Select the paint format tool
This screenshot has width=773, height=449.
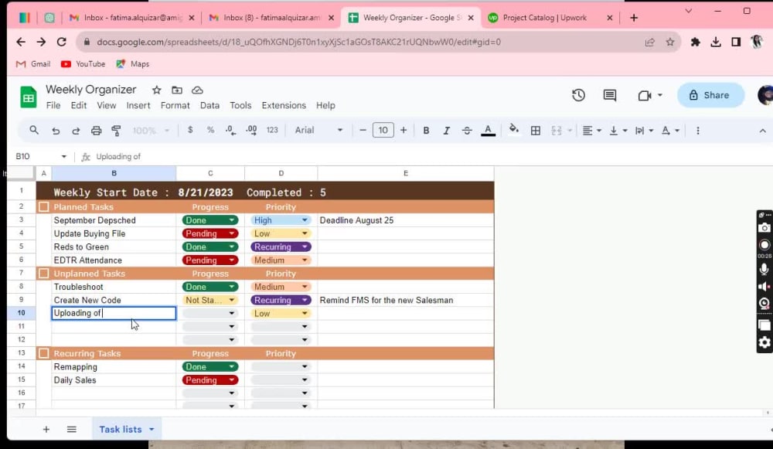[116, 130]
